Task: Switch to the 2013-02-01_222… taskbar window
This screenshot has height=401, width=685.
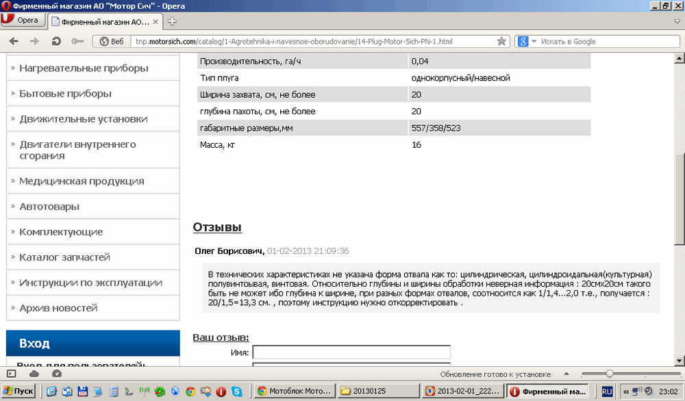Action: (462, 391)
